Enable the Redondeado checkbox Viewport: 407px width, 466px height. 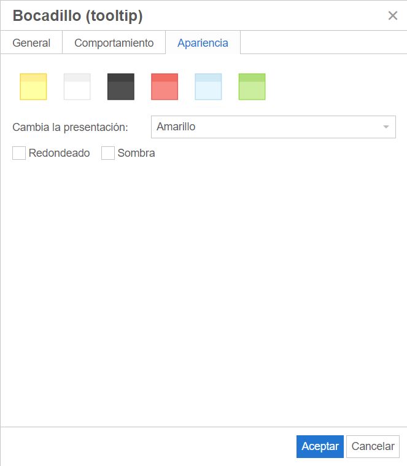pyautogui.click(x=19, y=153)
